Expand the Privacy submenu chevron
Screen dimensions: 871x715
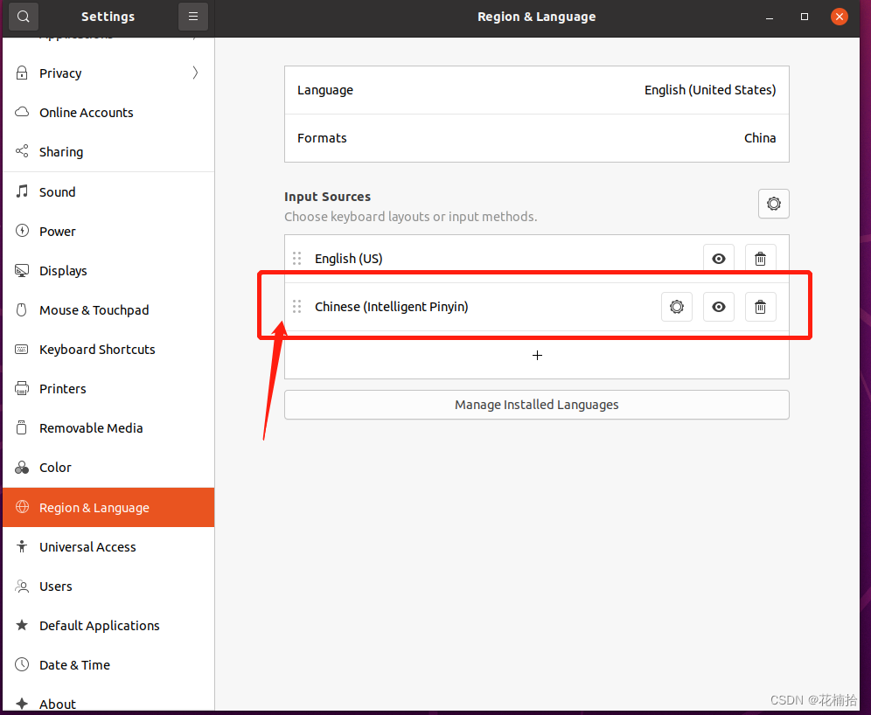click(195, 73)
